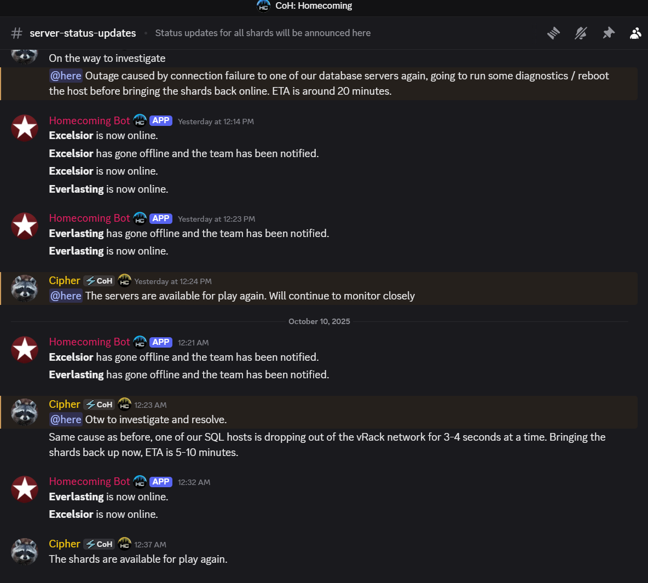Image resolution: width=648 pixels, height=583 pixels.
Task: Click @here mention before "Outage caused by connection"
Action: point(66,76)
